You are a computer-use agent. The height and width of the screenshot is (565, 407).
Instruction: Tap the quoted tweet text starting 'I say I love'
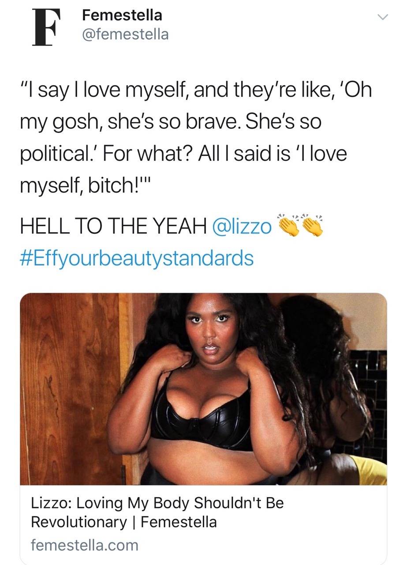tap(196, 136)
